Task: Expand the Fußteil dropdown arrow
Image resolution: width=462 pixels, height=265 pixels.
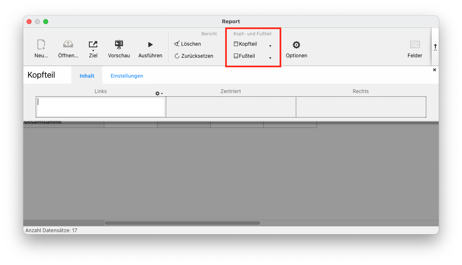Action: 270,58
